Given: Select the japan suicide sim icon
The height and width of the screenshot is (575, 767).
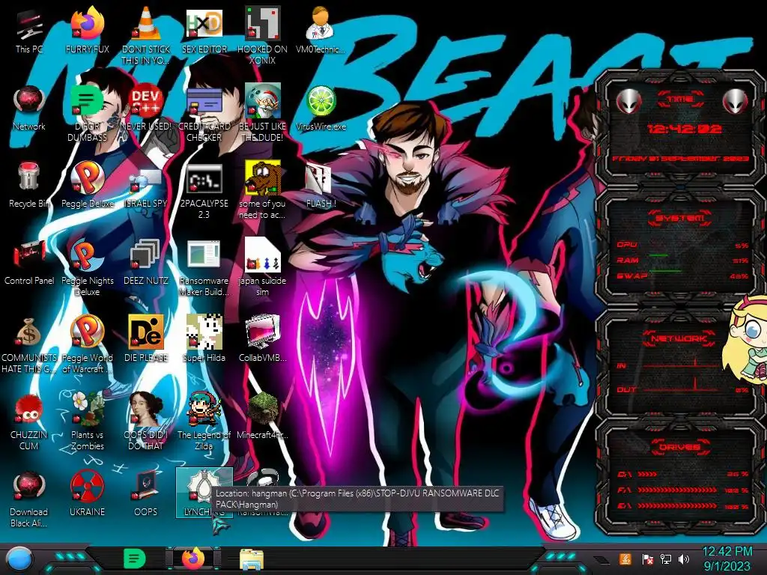Looking at the screenshot, I should click(262, 267).
